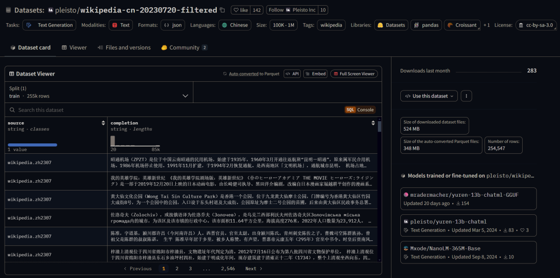Open the three-dot more options menu
Viewport: 560px width, 278px height.
[467, 96]
